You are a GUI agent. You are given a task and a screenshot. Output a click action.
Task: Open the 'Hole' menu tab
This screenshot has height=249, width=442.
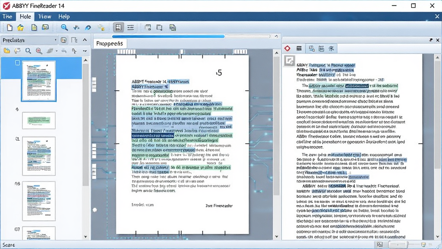point(25,16)
